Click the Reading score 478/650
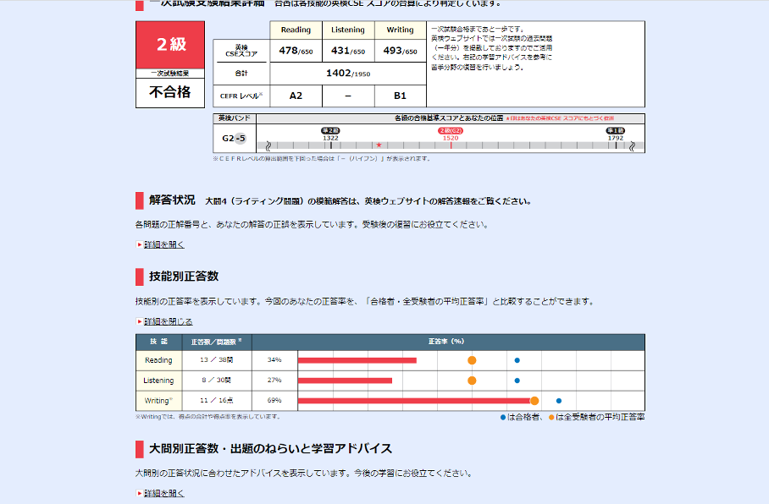This screenshot has width=769, height=504. coord(296,51)
